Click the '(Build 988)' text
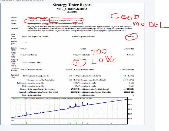169x131 pixels. pyautogui.click(x=72, y=12)
